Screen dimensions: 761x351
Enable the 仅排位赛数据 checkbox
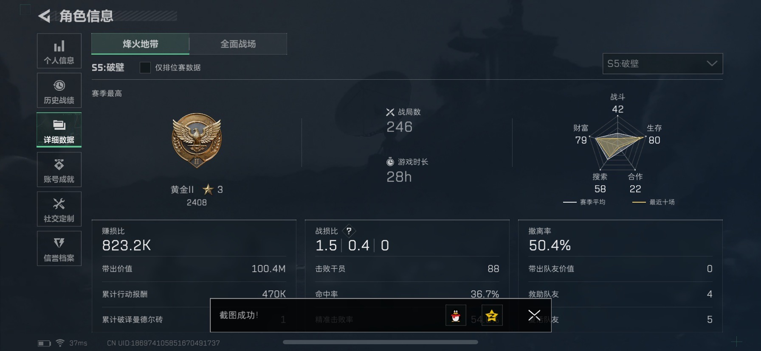pyautogui.click(x=145, y=67)
